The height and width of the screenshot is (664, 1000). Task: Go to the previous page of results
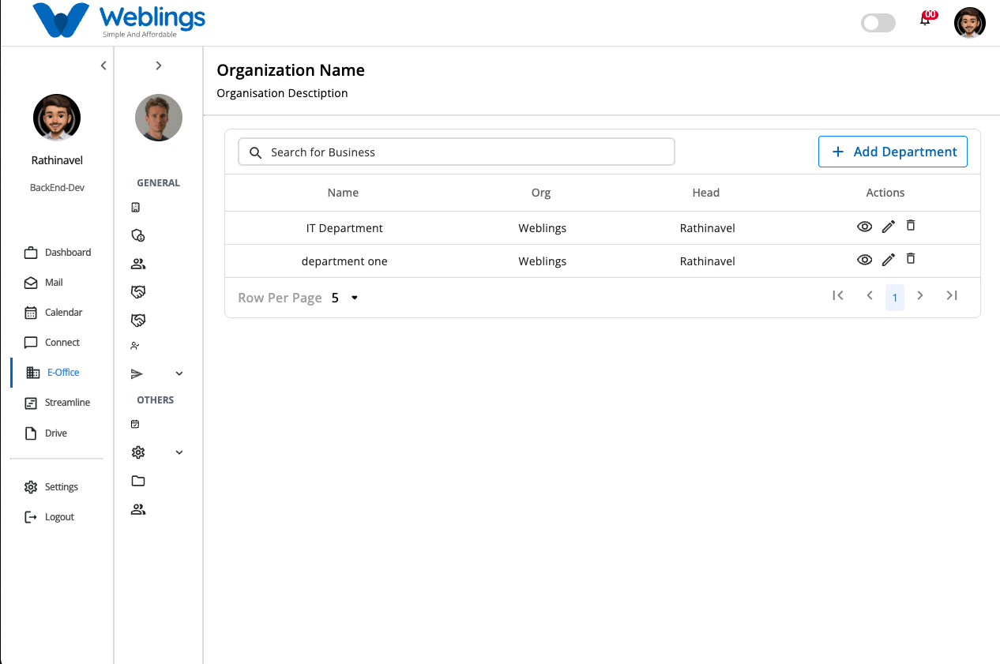(870, 295)
